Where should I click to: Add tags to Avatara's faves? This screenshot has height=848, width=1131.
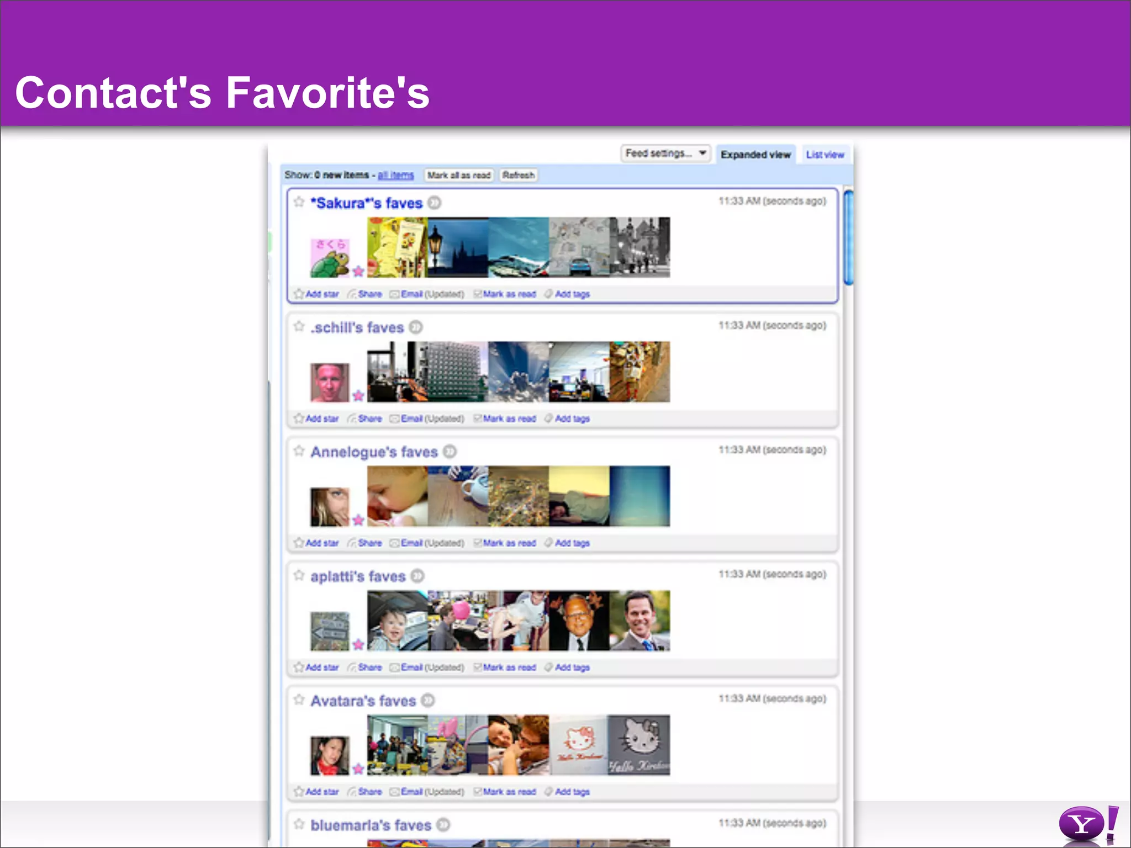(x=567, y=792)
